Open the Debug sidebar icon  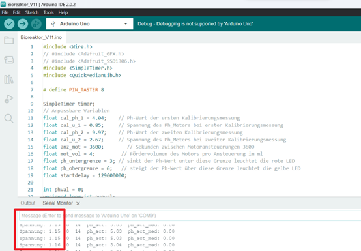[x=8, y=99]
